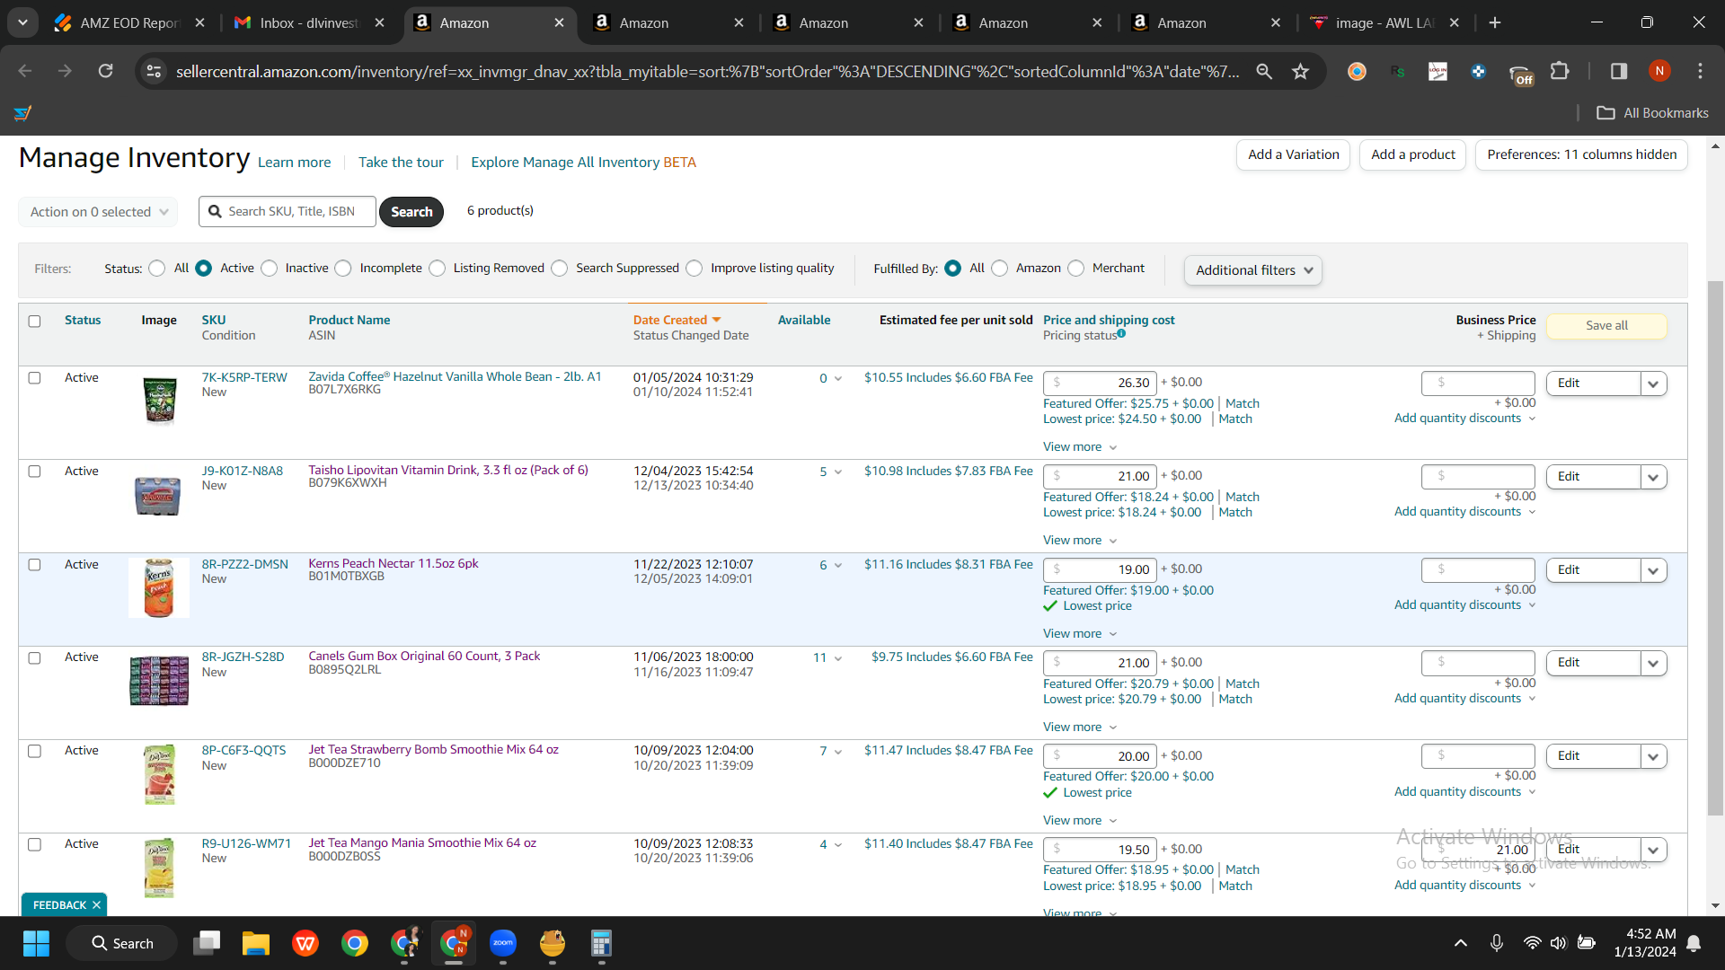Viewport: 1725px width, 970px height.
Task: Open the All Bookmarks folder
Action: tap(1652, 112)
